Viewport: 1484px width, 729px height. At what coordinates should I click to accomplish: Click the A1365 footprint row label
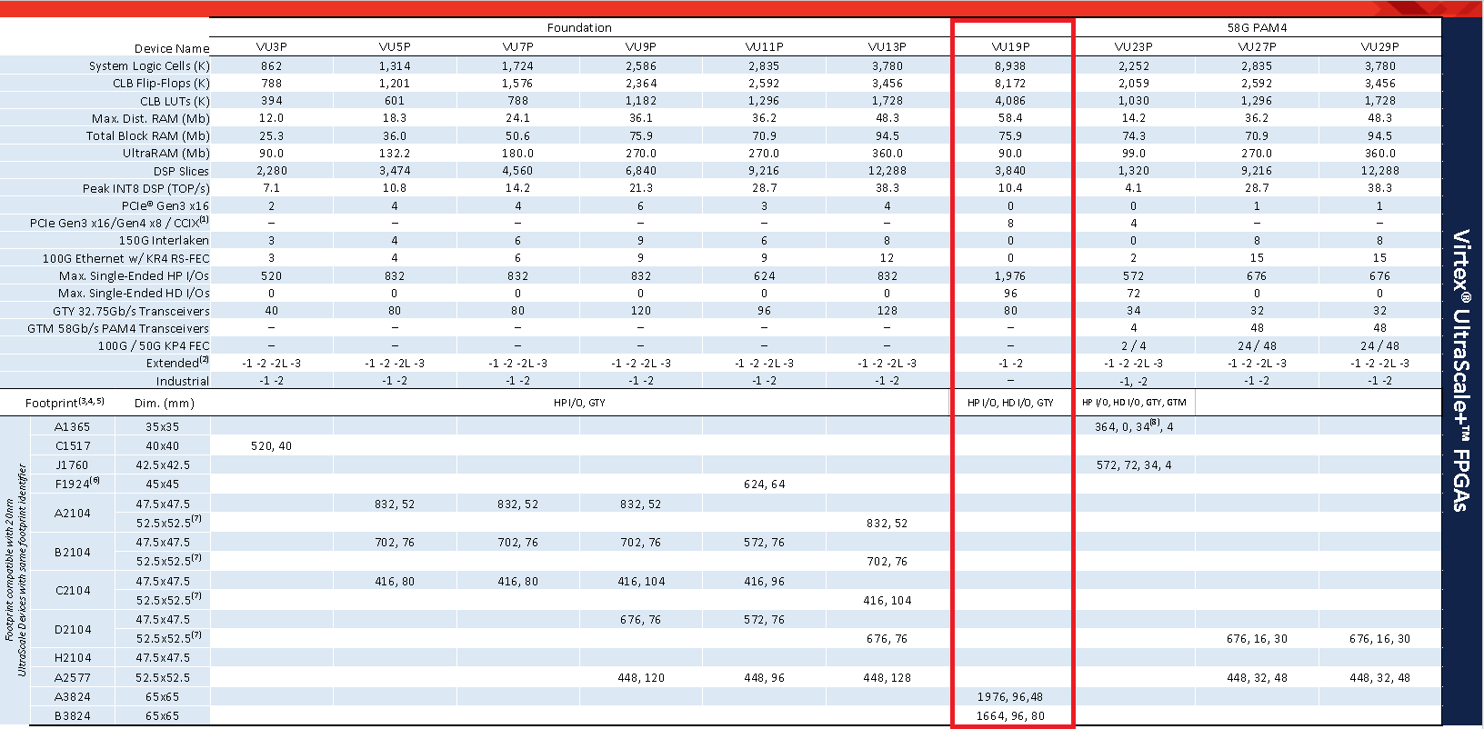tap(73, 427)
